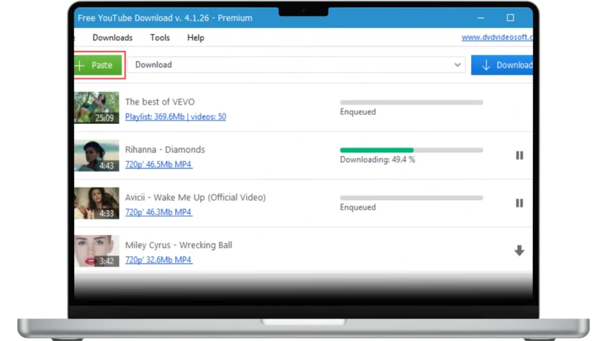Screen dimensions: 607x341
Task: Click the Avicii Wake Me Up thumbnail
Action: [97, 203]
